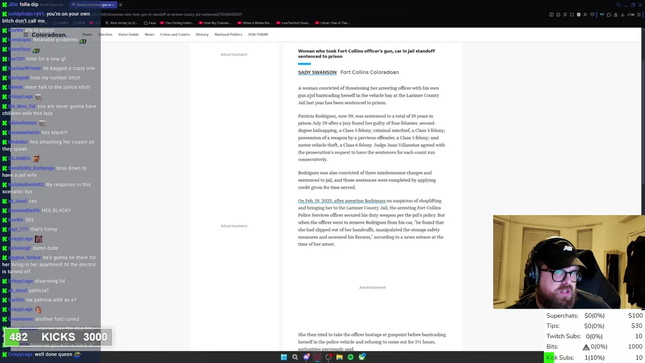Expand the Faze bookmarks folder
The height and width of the screenshot is (363, 645).
coord(150,23)
